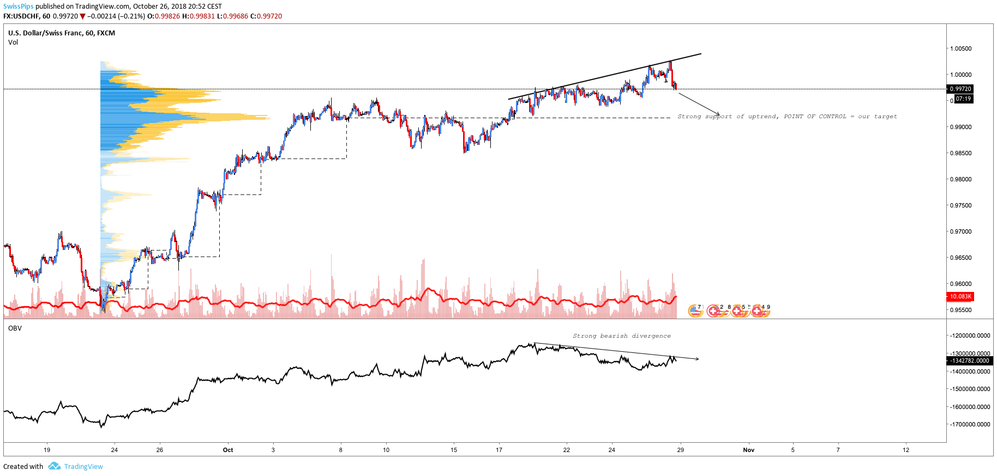This screenshot has width=997, height=476.
Task: Click the 0.99000 price axis label
Action: (961, 127)
